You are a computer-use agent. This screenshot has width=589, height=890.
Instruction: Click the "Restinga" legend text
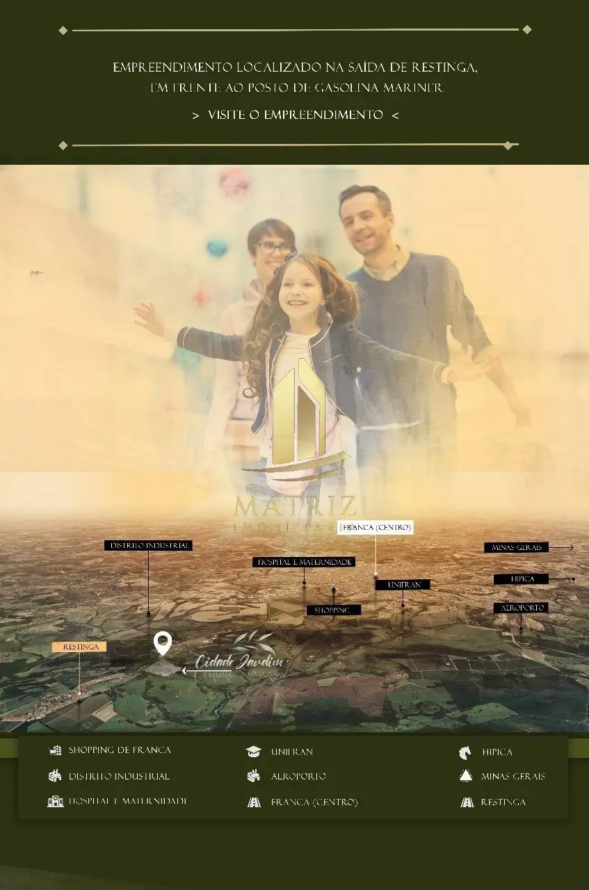coord(503,802)
